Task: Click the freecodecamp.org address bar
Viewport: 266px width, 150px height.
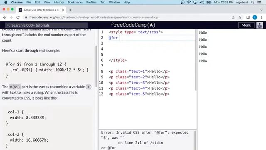Action: point(94,17)
